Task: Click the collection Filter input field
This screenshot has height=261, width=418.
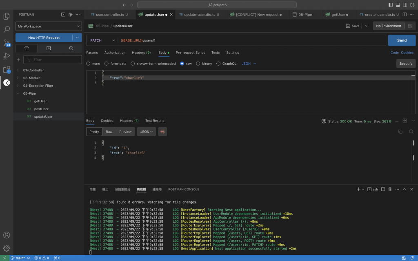Action: point(53,60)
